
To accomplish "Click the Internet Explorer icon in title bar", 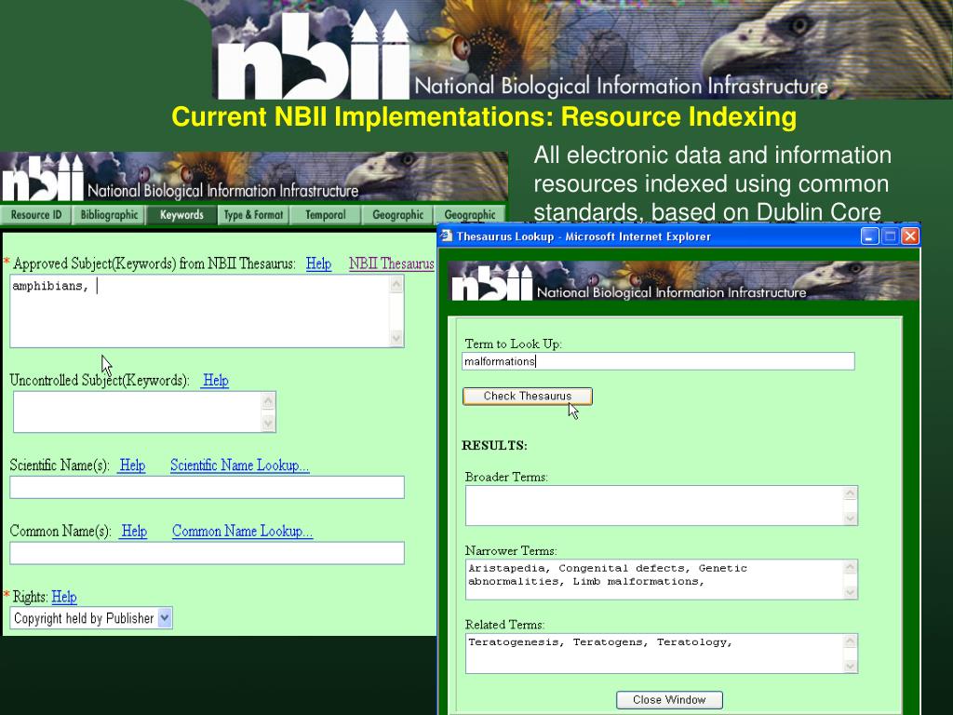I will pyautogui.click(x=447, y=236).
